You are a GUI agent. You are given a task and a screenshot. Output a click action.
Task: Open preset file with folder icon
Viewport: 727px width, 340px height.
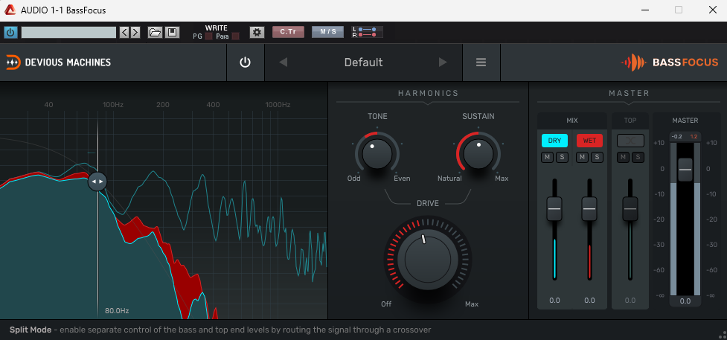click(x=155, y=33)
